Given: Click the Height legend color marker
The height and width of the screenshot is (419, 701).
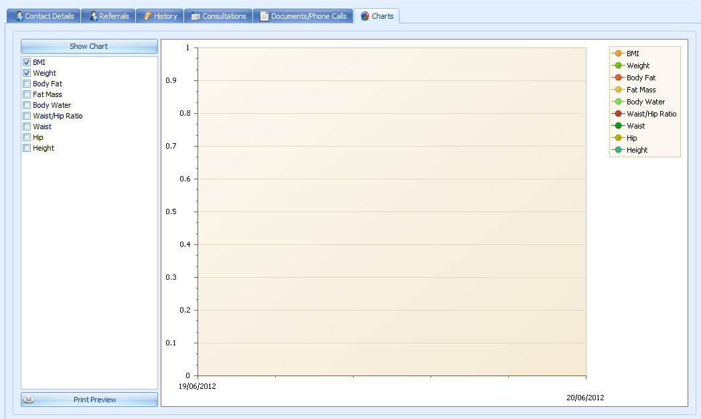Looking at the screenshot, I should (x=618, y=150).
